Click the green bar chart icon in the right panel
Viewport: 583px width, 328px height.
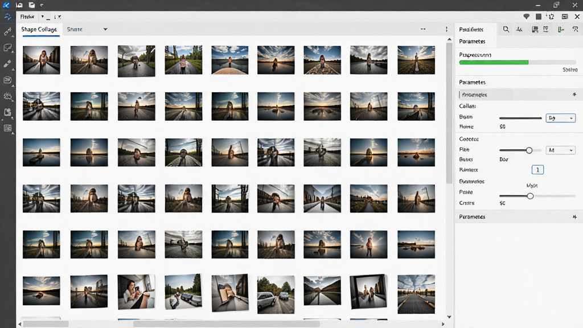561,30
